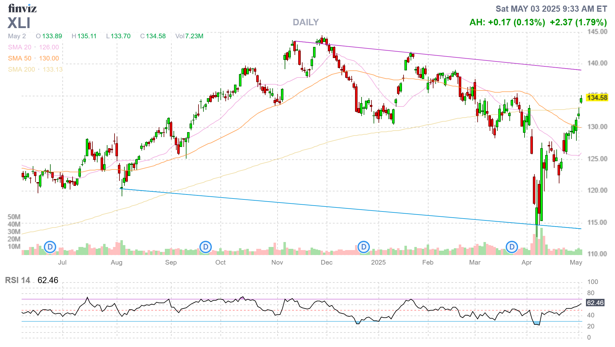Click the dividend marker left of Jul

click(x=50, y=247)
